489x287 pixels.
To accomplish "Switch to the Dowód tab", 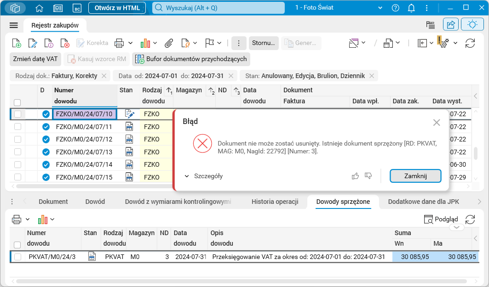I will coord(95,202).
